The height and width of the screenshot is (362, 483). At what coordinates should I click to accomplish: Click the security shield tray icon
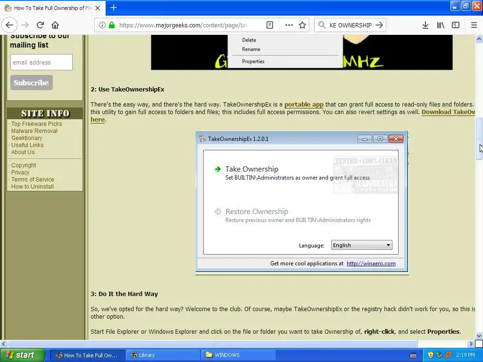(x=431, y=355)
